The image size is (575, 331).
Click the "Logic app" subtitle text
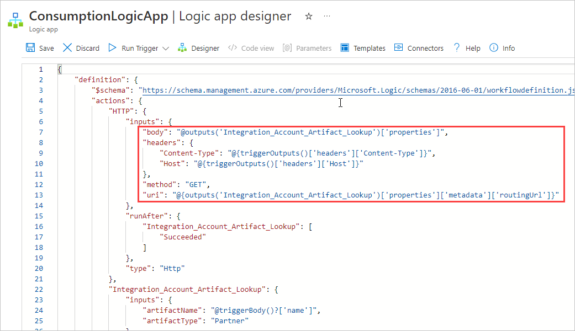(x=43, y=29)
